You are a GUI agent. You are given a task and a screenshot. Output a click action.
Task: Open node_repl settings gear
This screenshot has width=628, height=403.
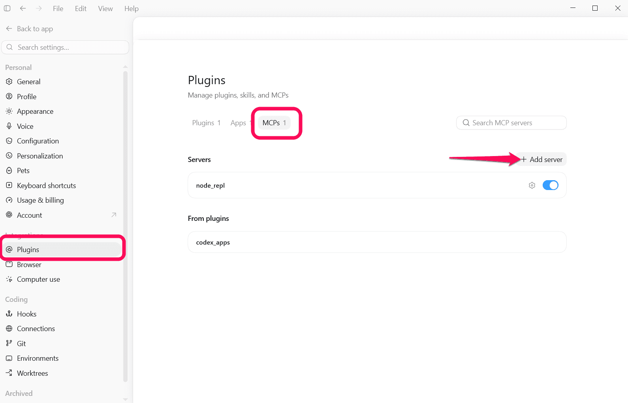click(532, 185)
